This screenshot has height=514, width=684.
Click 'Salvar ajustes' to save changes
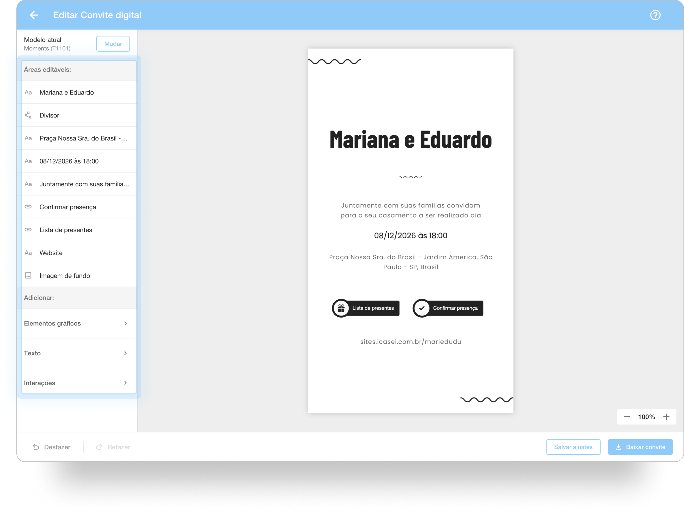pos(573,447)
